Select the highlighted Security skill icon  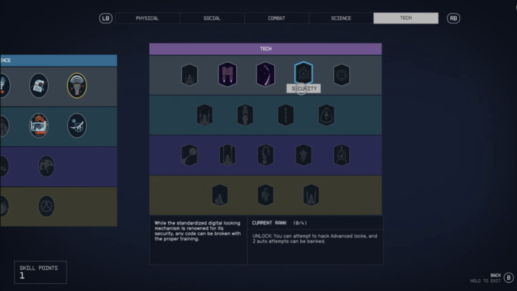(x=304, y=73)
